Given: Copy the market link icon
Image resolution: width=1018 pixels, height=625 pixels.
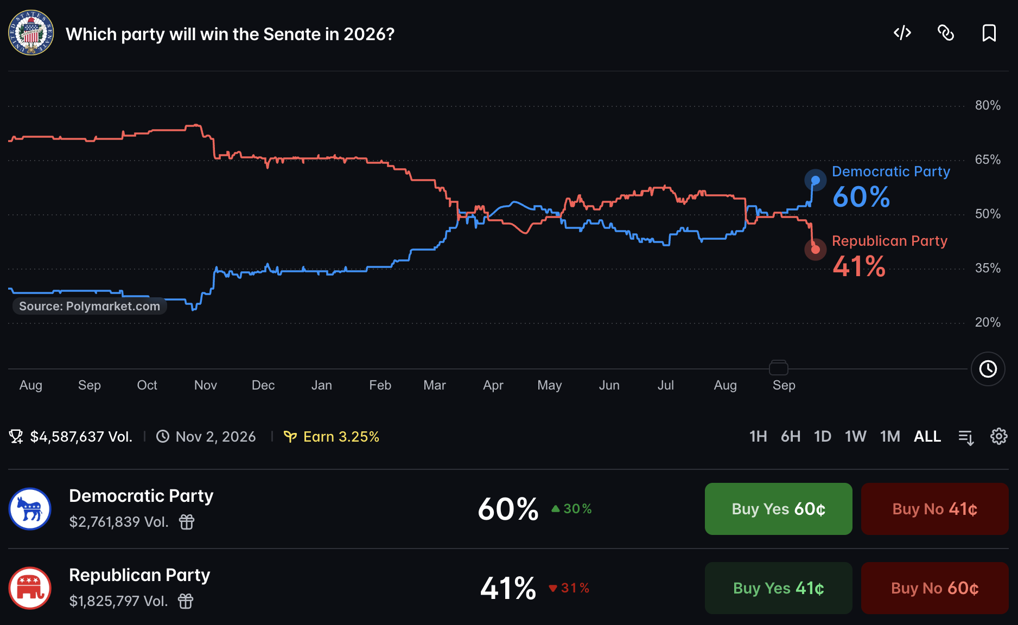Looking at the screenshot, I should click(946, 33).
